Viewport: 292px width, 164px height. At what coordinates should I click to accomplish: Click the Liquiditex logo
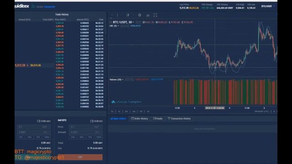click(x=22, y=6)
